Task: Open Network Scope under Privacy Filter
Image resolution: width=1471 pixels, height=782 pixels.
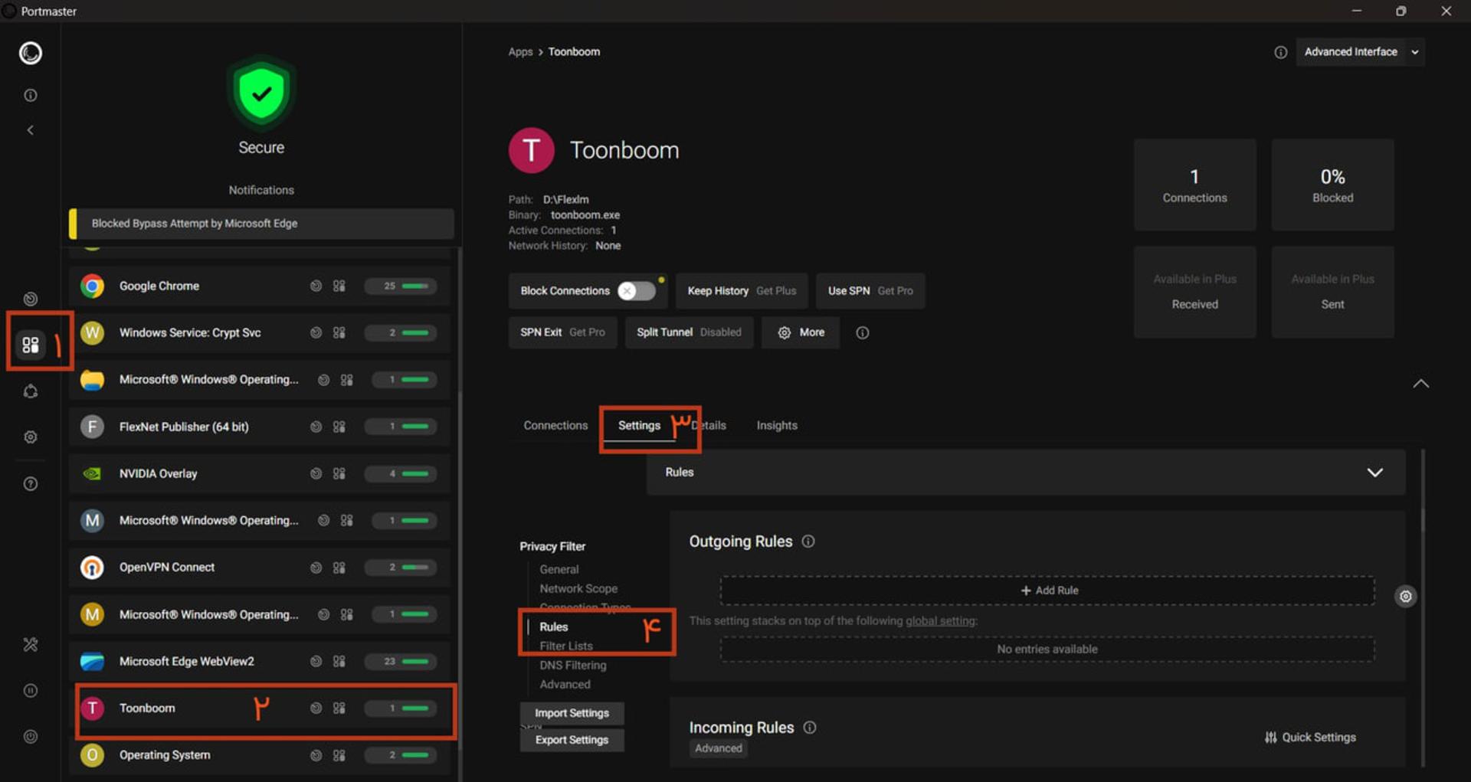Action: [x=578, y=588]
